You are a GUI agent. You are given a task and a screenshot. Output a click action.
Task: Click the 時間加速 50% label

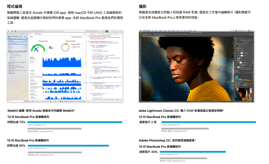[16, 146]
